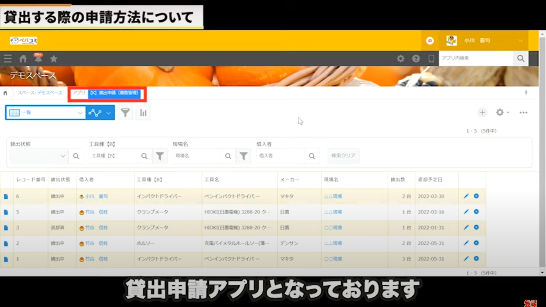
Task: Go to the portal with the home icon
Action: 23,58
